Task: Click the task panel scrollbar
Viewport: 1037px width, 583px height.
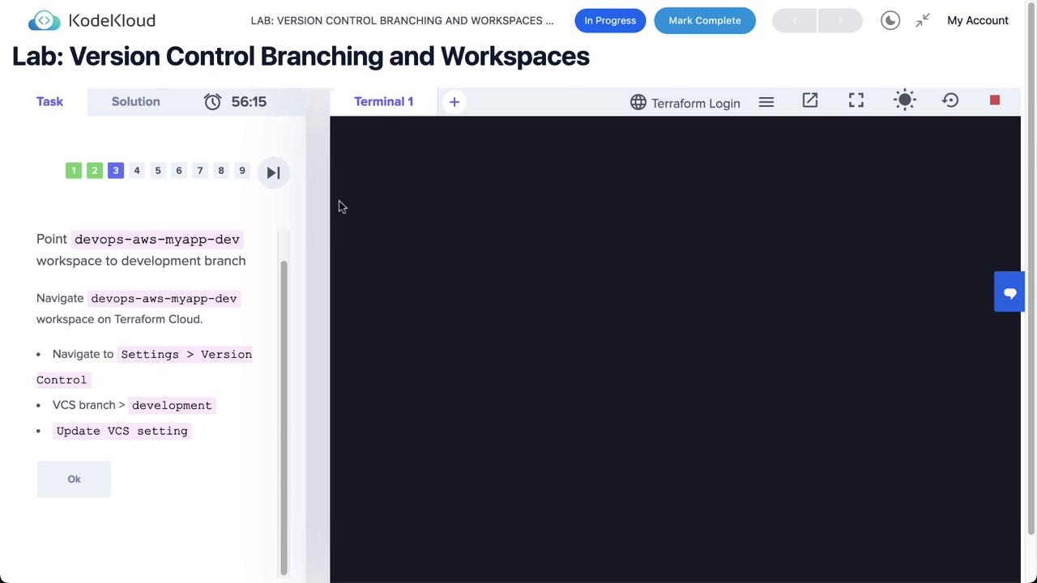Action: click(x=284, y=418)
